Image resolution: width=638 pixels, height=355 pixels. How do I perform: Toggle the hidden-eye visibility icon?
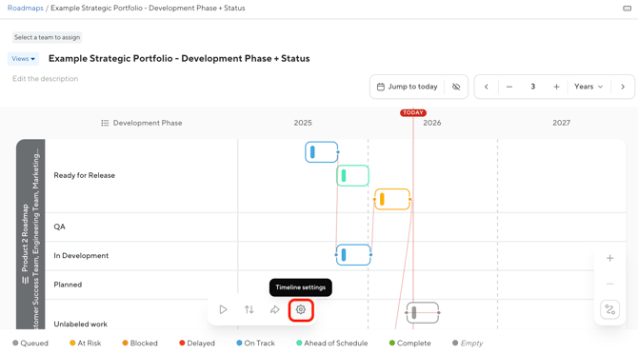click(x=456, y=87)
